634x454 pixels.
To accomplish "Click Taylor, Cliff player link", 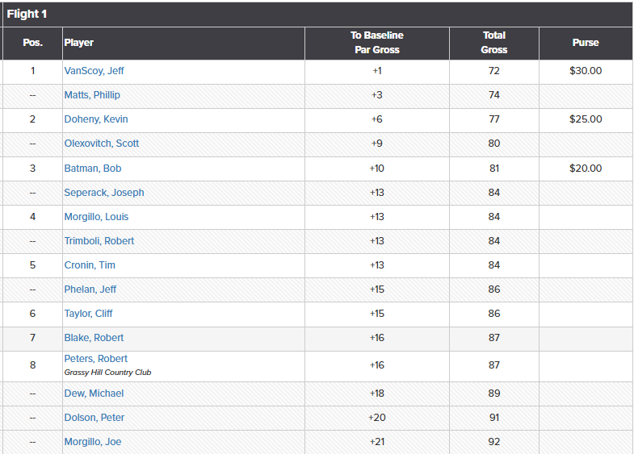I will pos(89,314).
